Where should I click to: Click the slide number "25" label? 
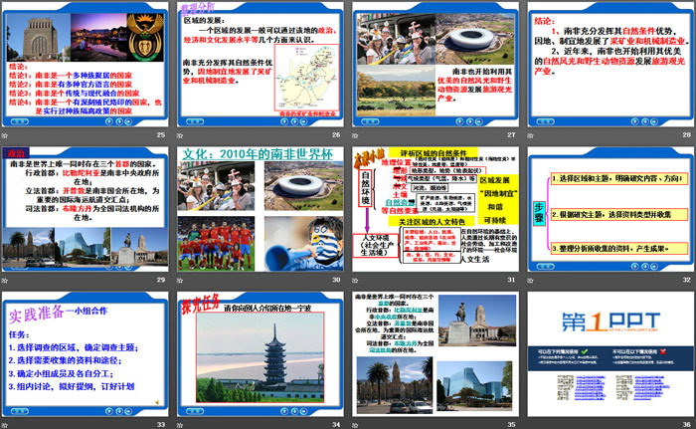(161, 134)
